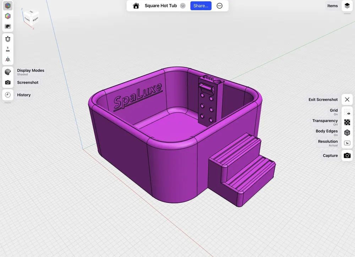Click the Body Edges On label
This screenshot has width=355, height=257.
click(x=327, y=132)
